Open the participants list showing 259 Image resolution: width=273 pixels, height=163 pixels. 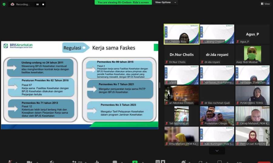coord(77,161)
